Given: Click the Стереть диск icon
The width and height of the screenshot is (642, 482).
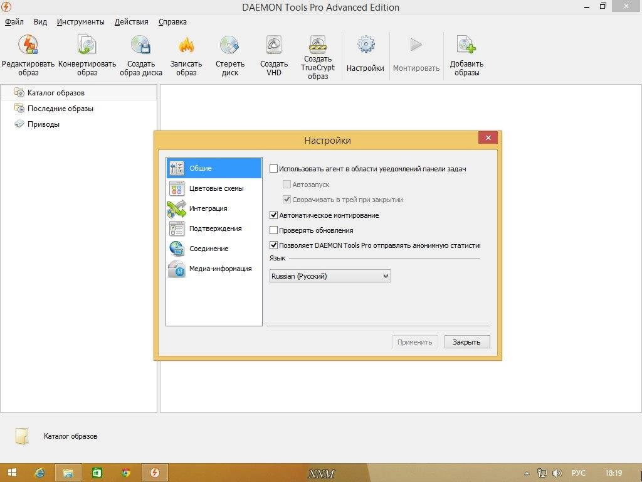Looking at the screenshot, I should coord(229,45).
